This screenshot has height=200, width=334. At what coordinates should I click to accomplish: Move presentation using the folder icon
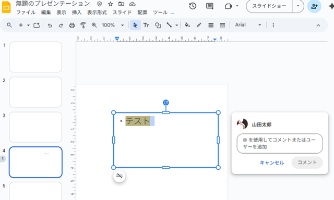(121, 4)
